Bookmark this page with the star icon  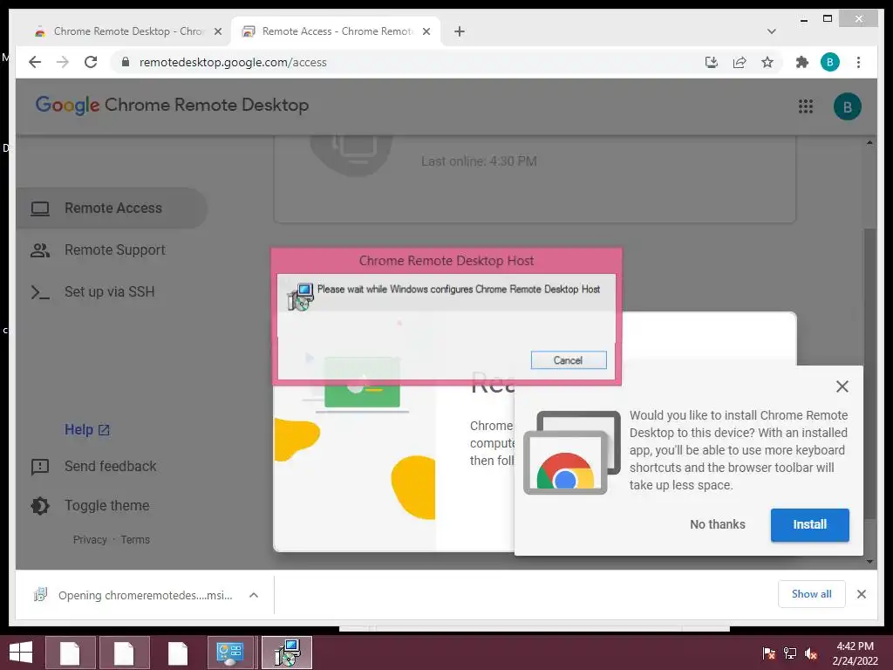(767, 62)
